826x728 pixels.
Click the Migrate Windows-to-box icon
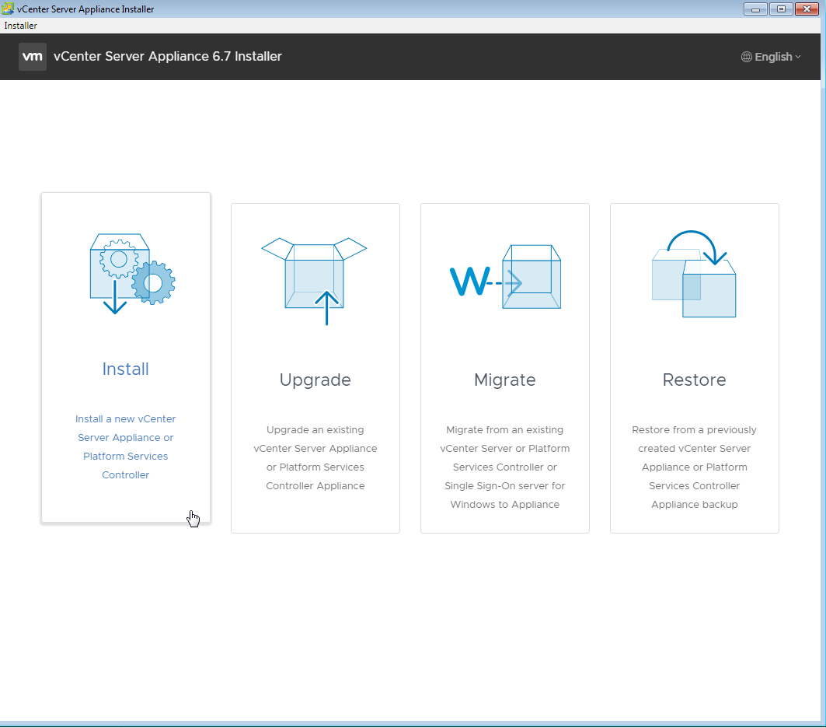[505, 278]
